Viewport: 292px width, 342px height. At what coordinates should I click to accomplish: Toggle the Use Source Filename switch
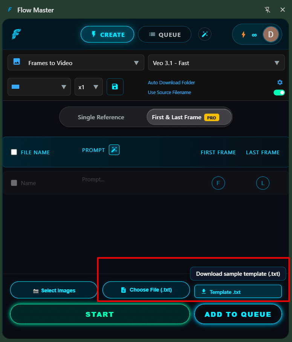tap(279, 93)
